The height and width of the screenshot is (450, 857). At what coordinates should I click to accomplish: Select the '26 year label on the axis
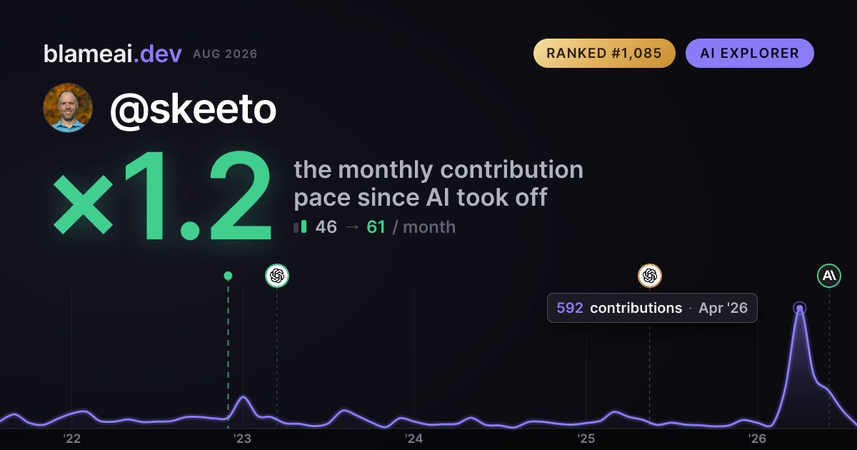(757, 438)
